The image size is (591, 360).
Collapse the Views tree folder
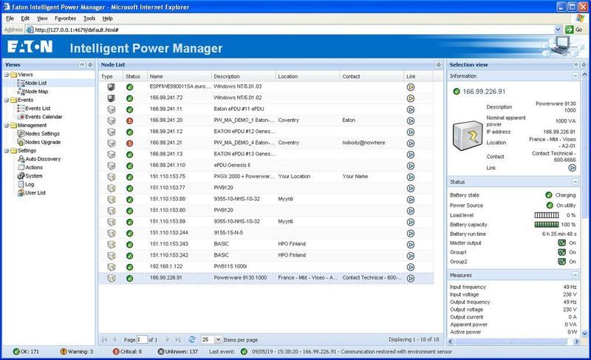(7, 75)
